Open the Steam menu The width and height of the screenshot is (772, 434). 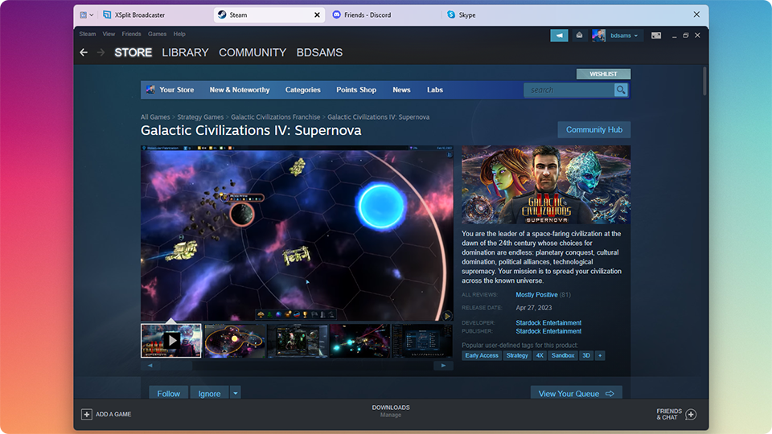click(x=87, y=34)
